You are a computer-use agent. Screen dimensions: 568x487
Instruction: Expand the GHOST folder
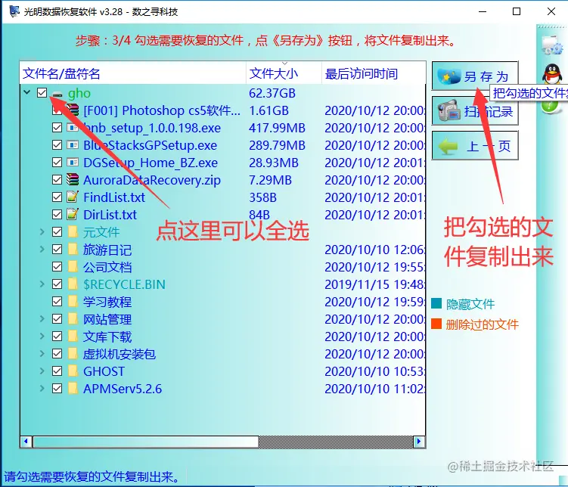tap(42, 371)
